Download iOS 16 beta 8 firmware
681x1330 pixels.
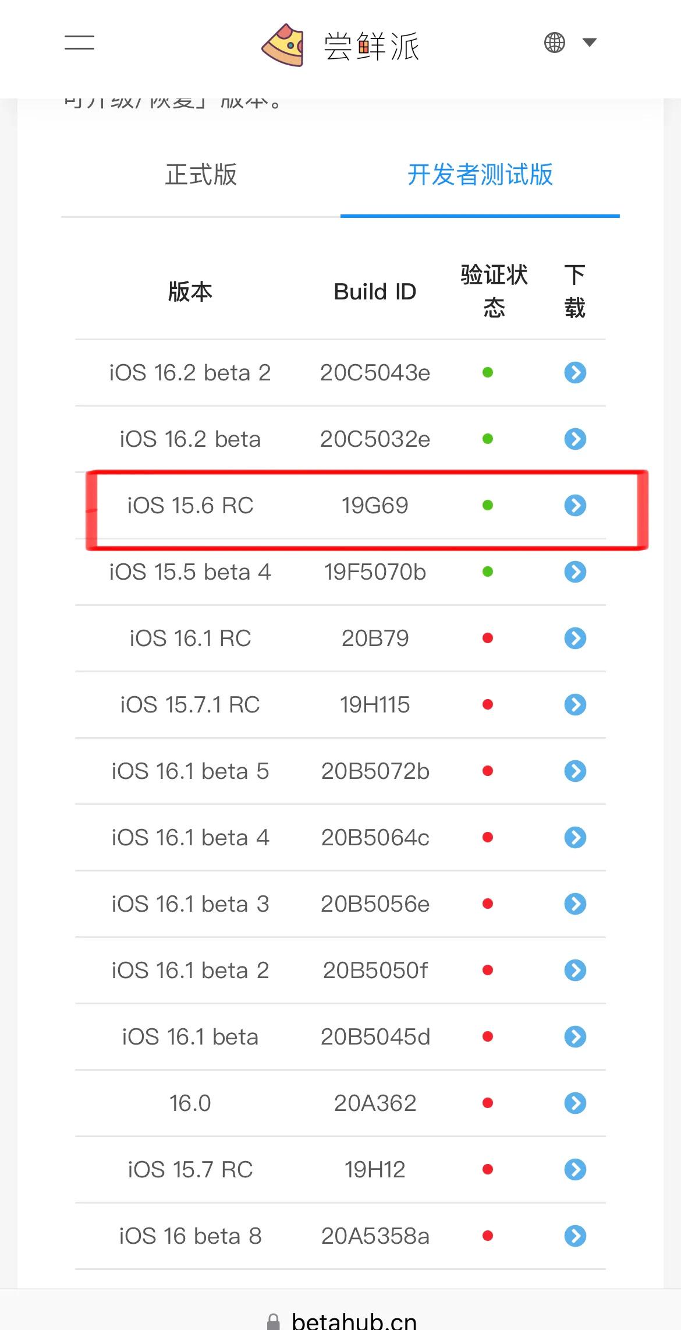[575, 1236]
